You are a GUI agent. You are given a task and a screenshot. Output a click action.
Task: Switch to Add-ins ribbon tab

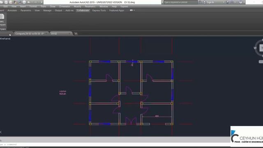[69, 10]
